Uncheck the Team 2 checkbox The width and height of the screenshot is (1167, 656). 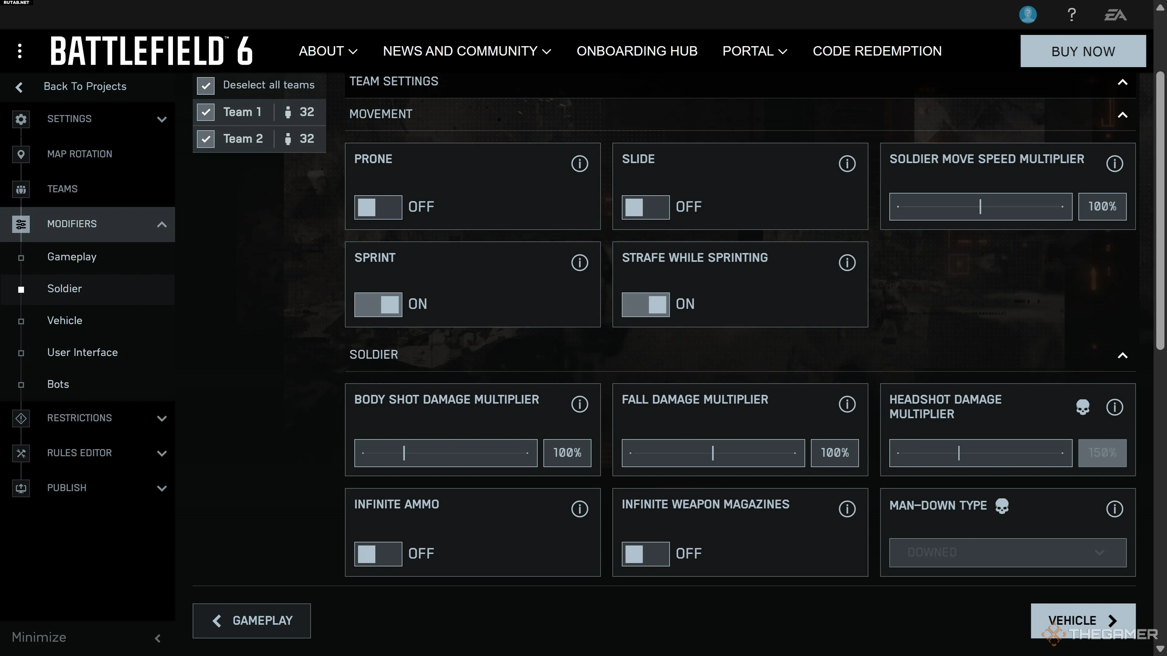[x=206, y=139]
